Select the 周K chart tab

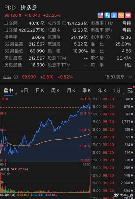click(55, 91)
